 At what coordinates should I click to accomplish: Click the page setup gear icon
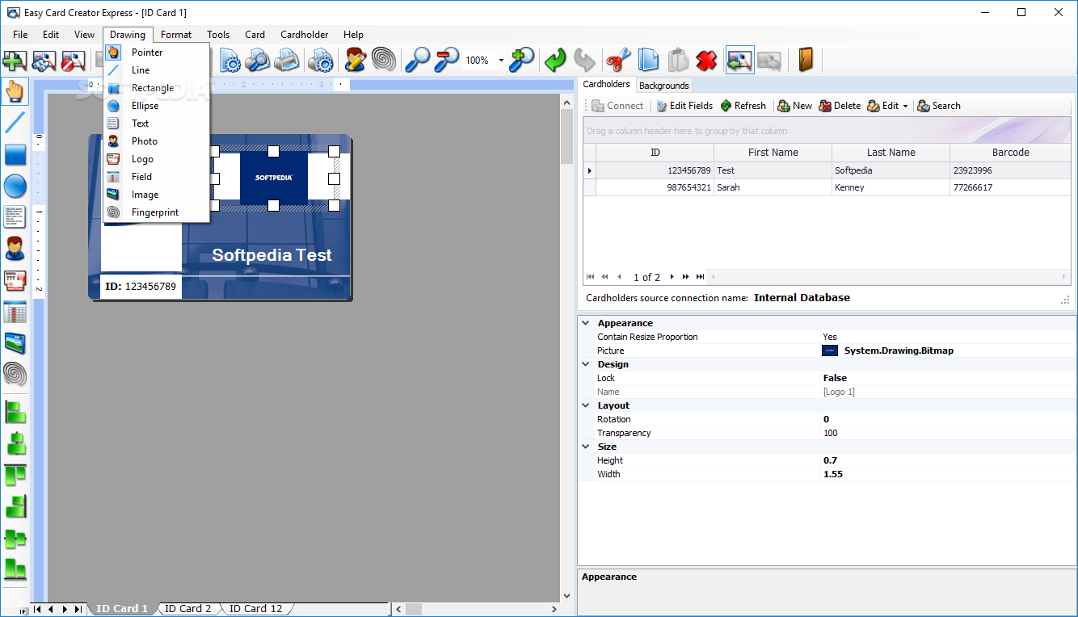230,60
